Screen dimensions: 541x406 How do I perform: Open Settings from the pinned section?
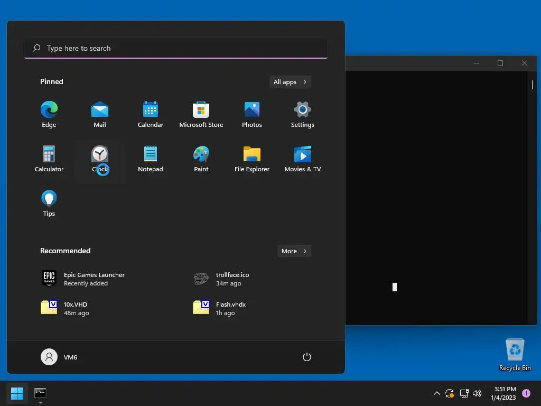[303, 115]
